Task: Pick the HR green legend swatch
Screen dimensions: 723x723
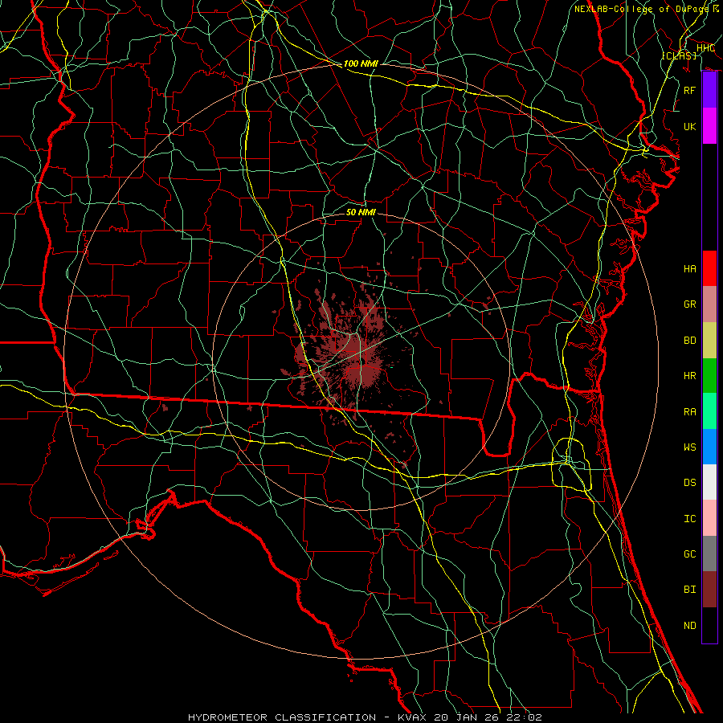Action: coord(709,375)
